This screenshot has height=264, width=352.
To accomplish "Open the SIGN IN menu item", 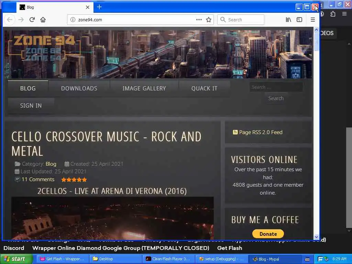I will coord(31,106).
